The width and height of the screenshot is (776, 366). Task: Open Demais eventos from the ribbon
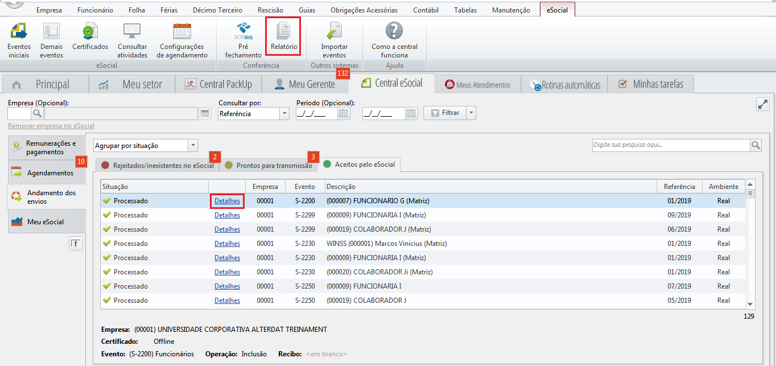coord(52,40)
